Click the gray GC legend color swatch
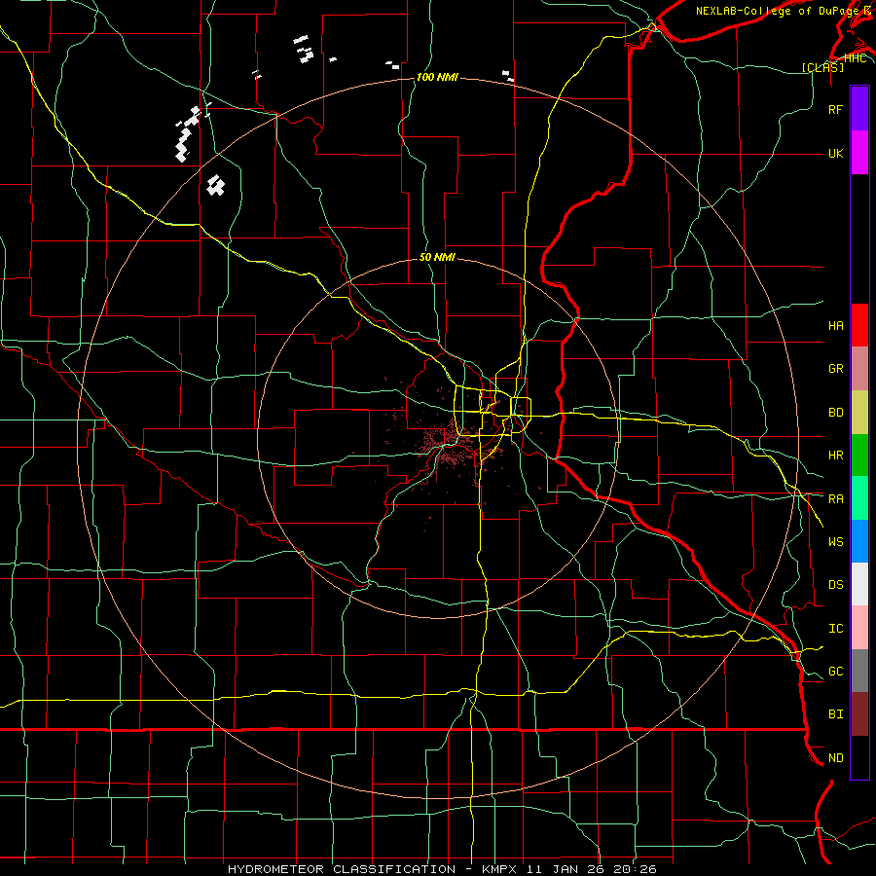876x876 pixels. pyautogui.click(x=859, y=671)
